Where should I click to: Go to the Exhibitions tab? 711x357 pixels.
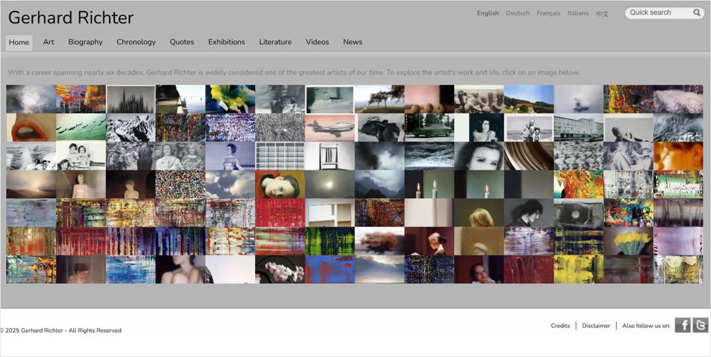227,42
